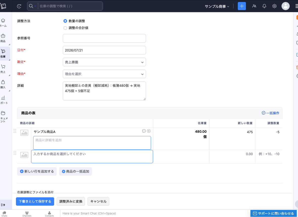The image size is (298, 217).
Task: Click the 調整数量 column header
Action: [273, 123]
